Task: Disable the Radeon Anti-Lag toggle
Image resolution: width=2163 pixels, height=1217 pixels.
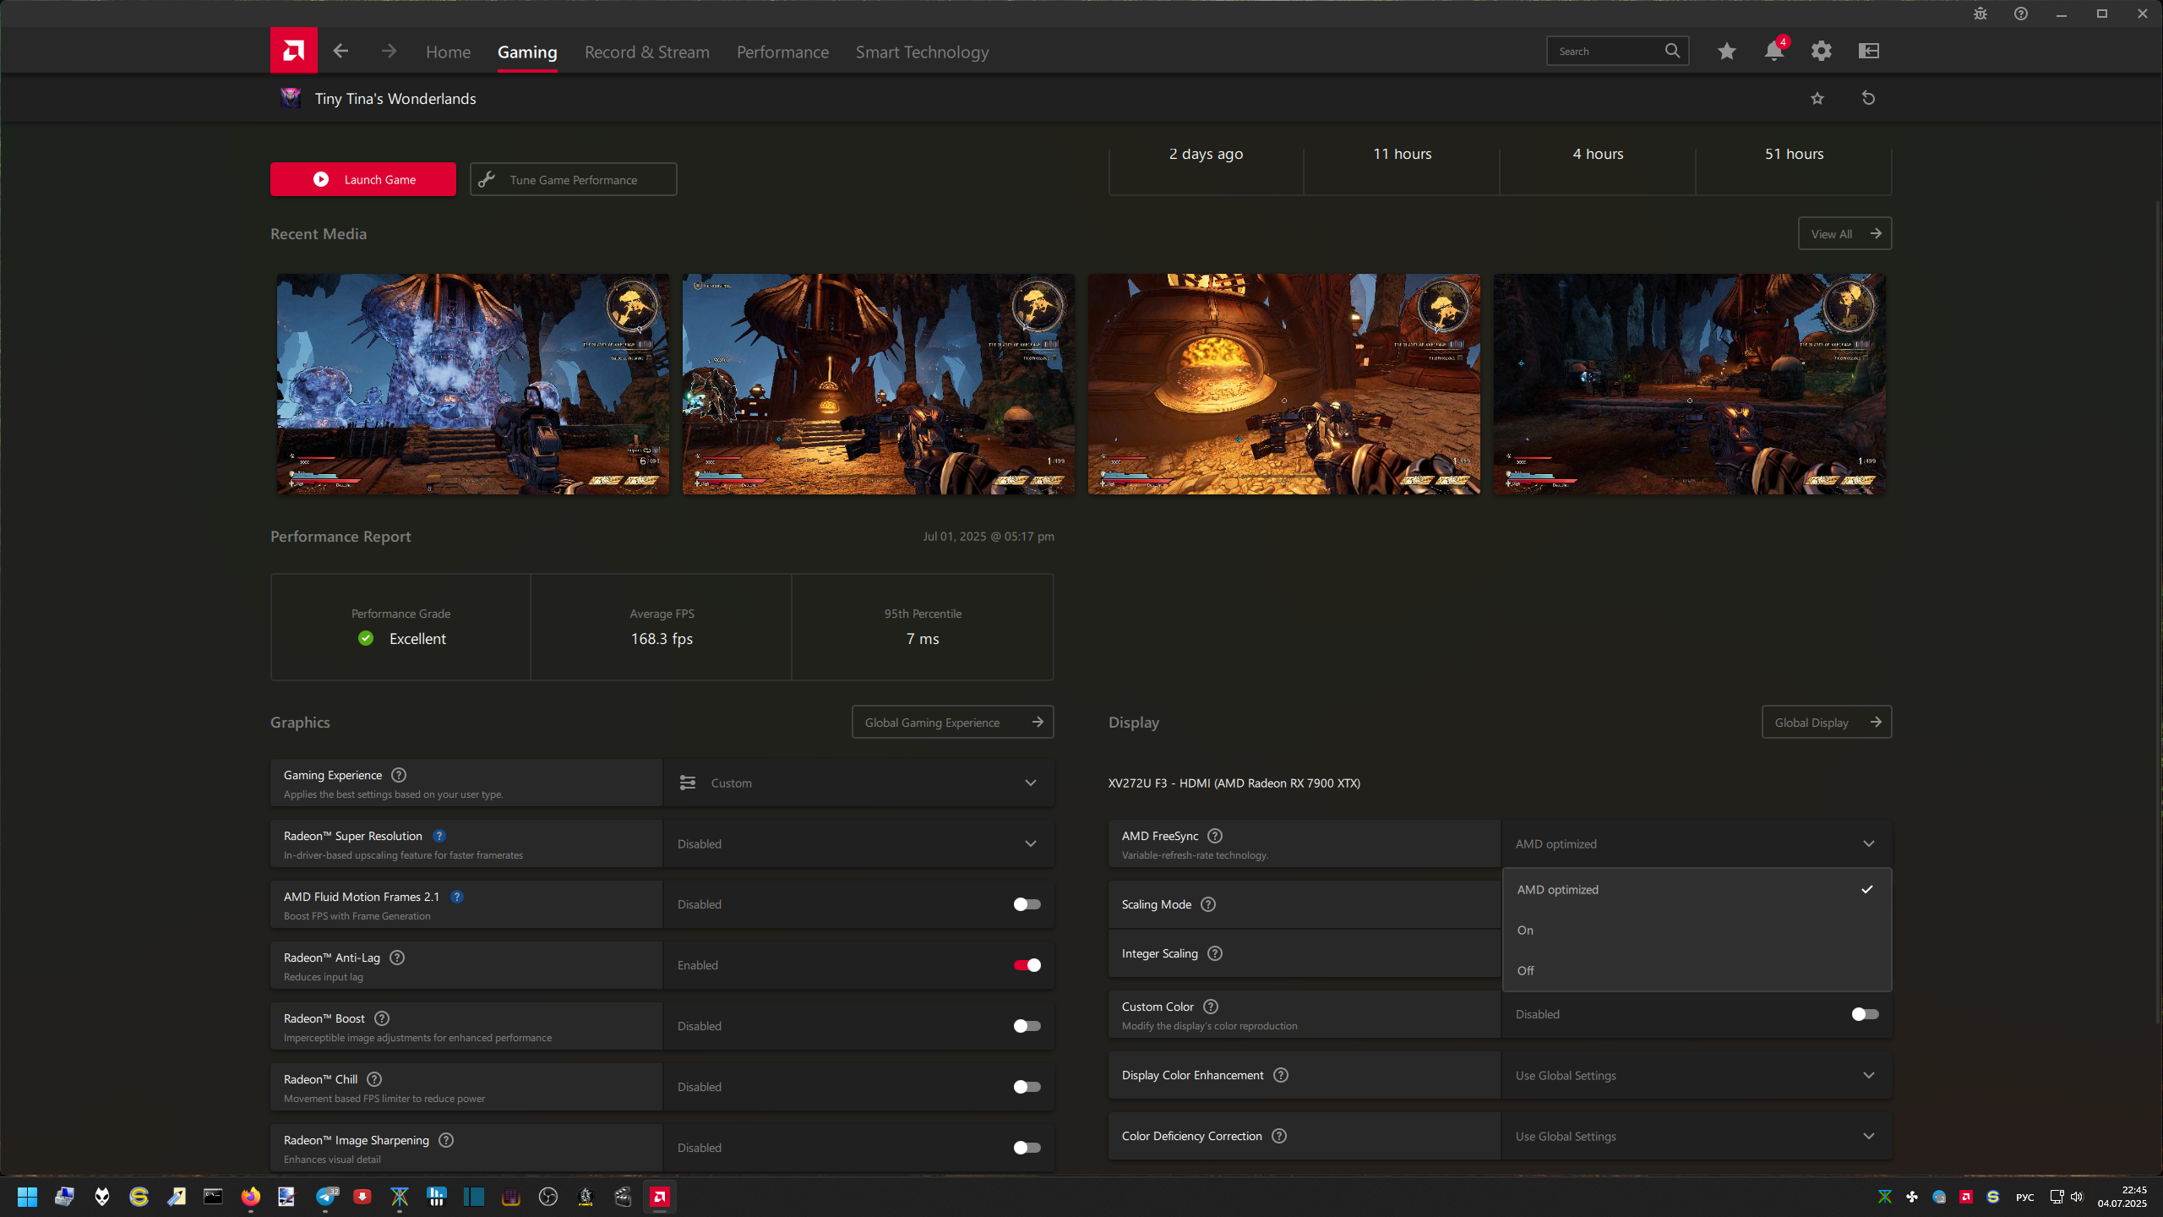Action: [x=1027, y=965]
